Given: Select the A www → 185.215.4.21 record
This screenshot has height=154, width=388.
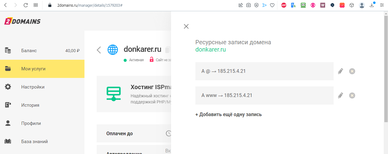Looking at the screenshot, I should (x=264, y=95).
